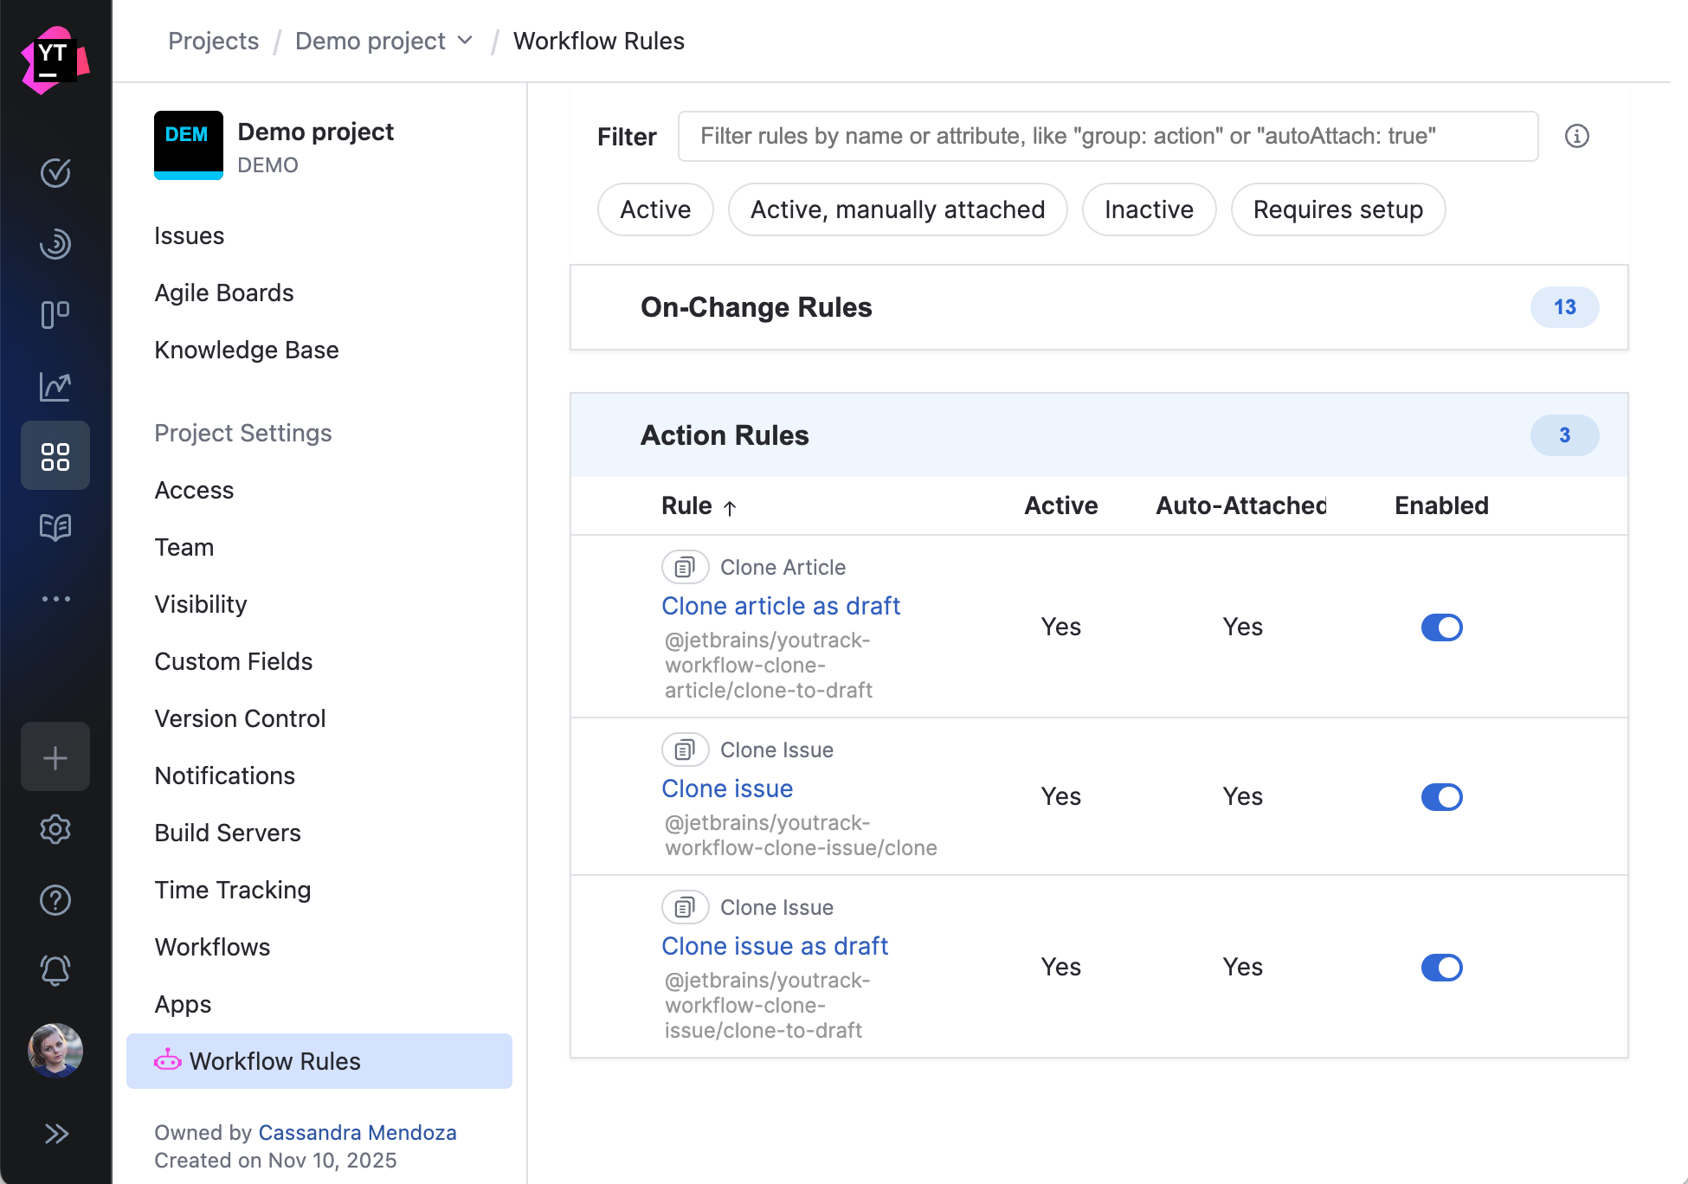
Task: Disable the Clone issue as draft toggle
Action: pyautogui.click(x=1441, y=967)
